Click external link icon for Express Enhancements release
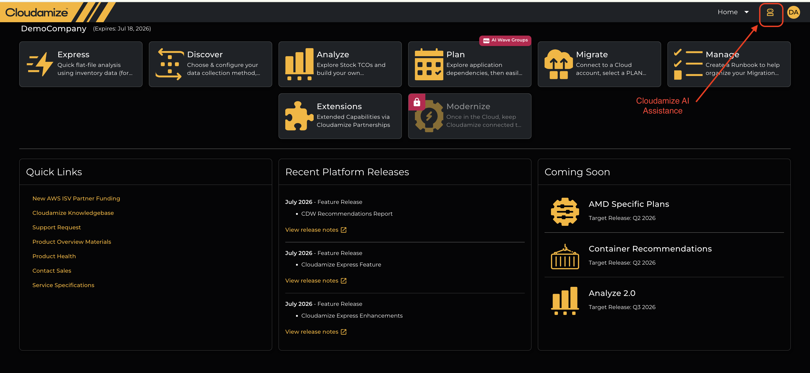Image resolution: width=810 pixels, height=373 pixels. [344, 332]
